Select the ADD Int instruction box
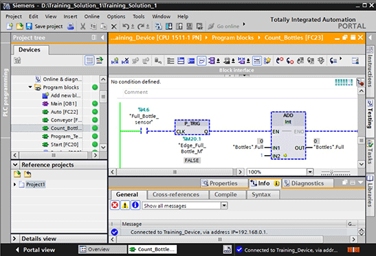The width and height of the screenshot is (376, 256). pyautogui.click(x=288, y=135)
